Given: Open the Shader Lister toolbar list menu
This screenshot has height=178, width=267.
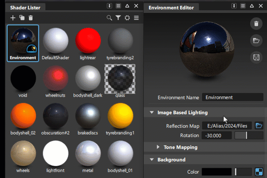Looking at the screenshot, I should pos(136,18).
